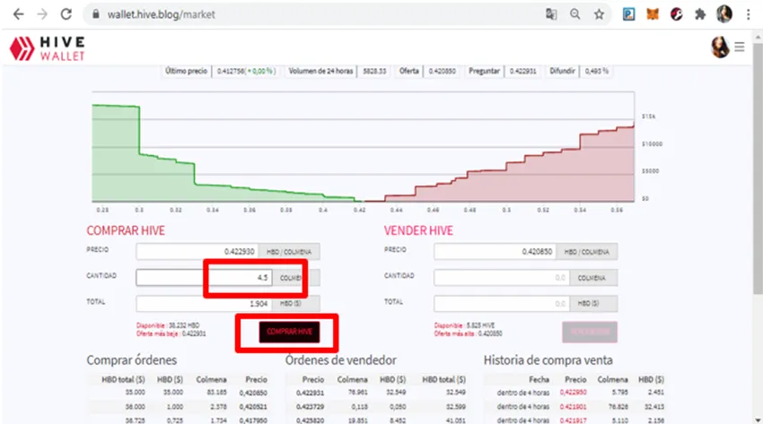
Task: Open the Hive user avatar menu
Action: [720, 48]
